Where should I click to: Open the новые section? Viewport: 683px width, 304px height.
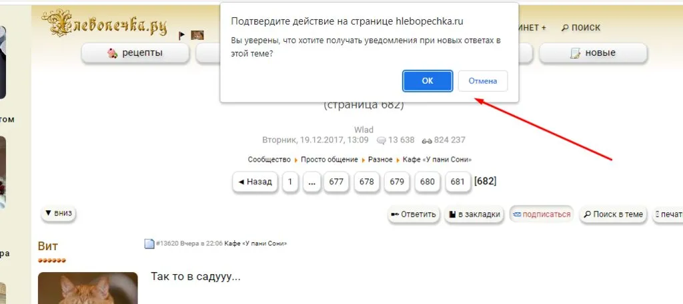[x=593, y=53]
